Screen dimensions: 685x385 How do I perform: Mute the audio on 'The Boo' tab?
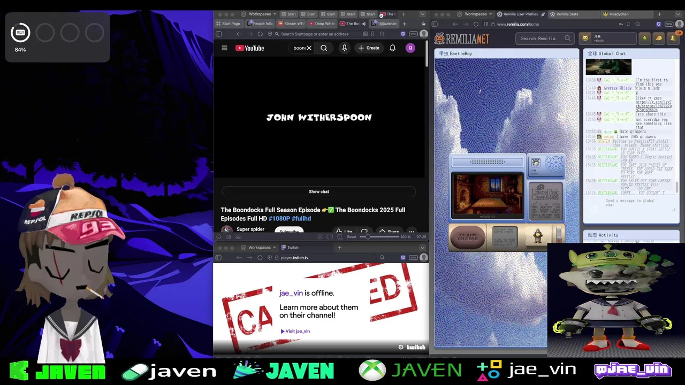pyautogui.click(x=364, y=24)
